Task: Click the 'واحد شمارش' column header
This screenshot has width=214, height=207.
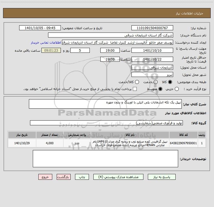Action: point(77,135)
